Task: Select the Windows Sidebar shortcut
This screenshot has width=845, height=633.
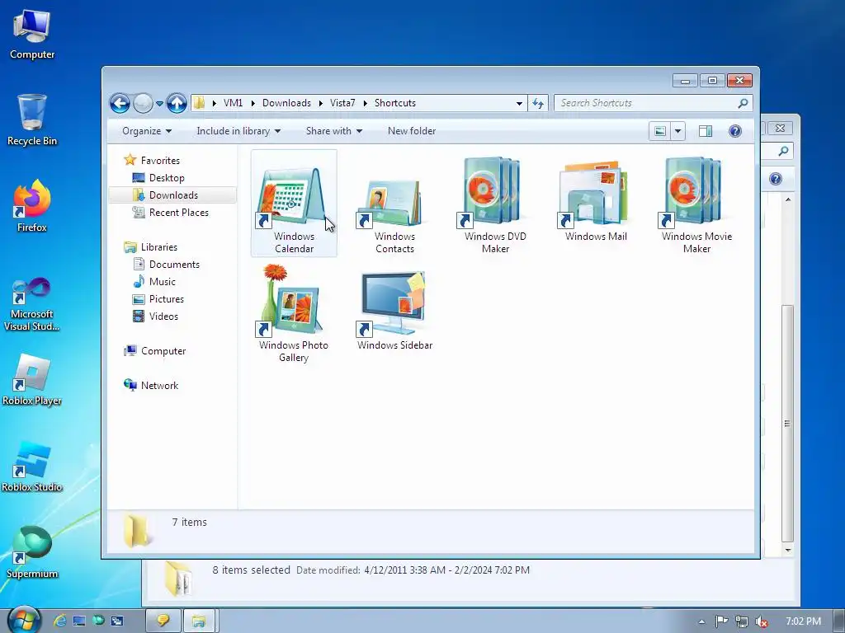Action: 394,311
